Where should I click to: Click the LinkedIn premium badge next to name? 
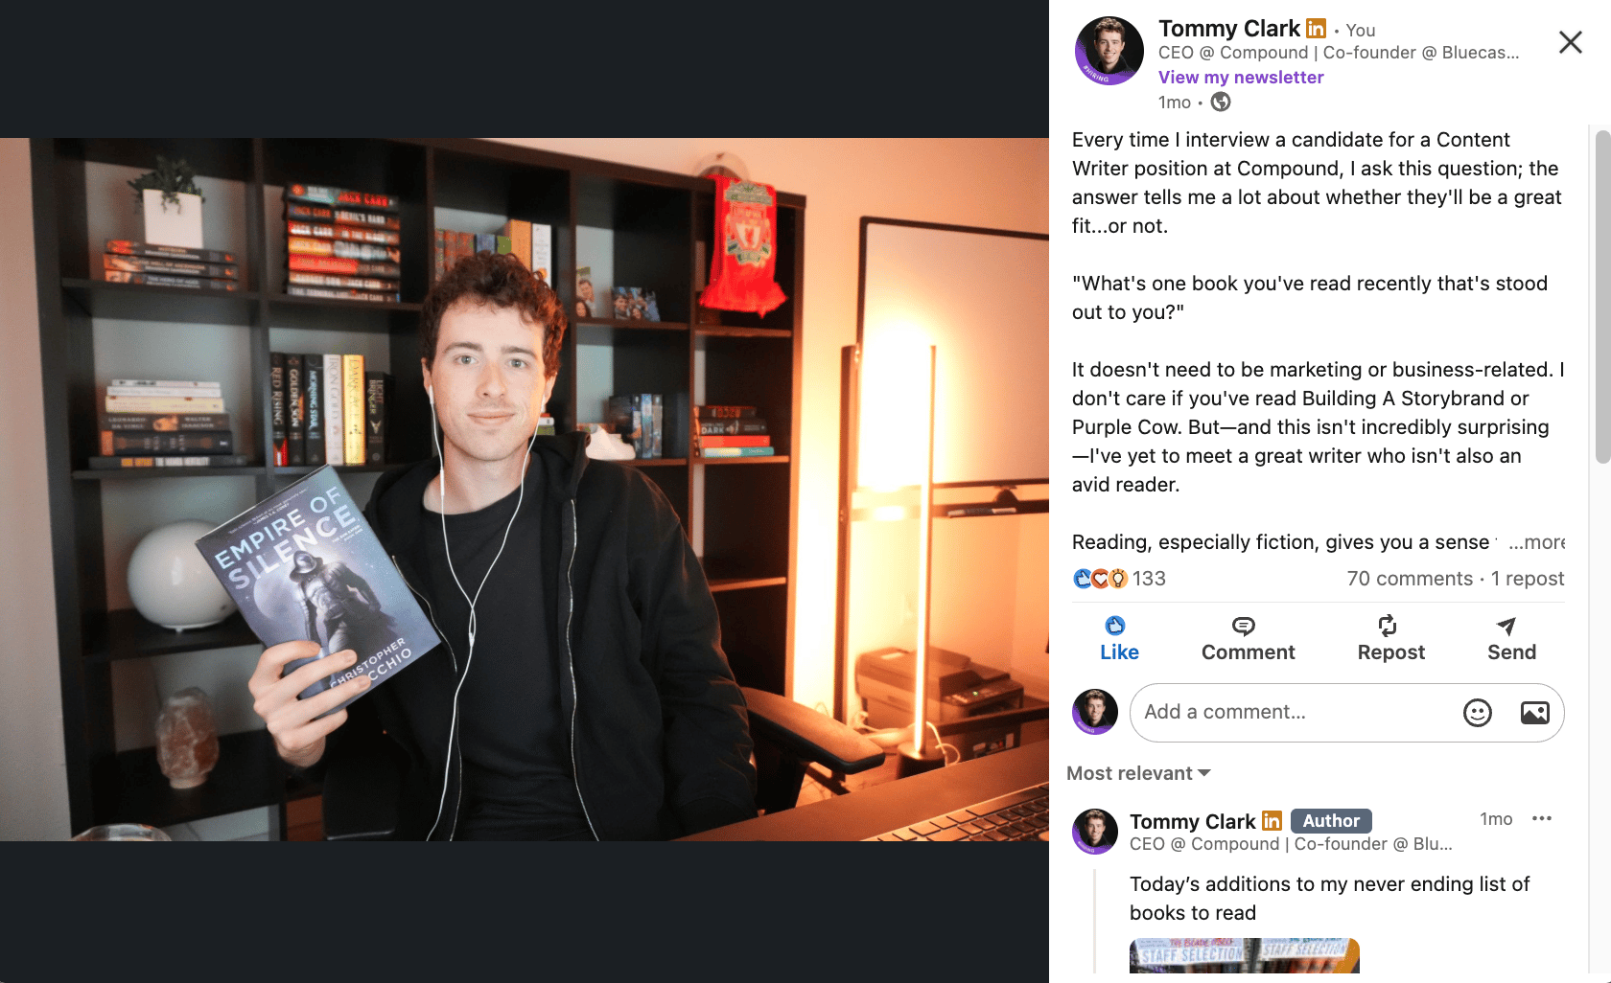tap(1316, 29)
